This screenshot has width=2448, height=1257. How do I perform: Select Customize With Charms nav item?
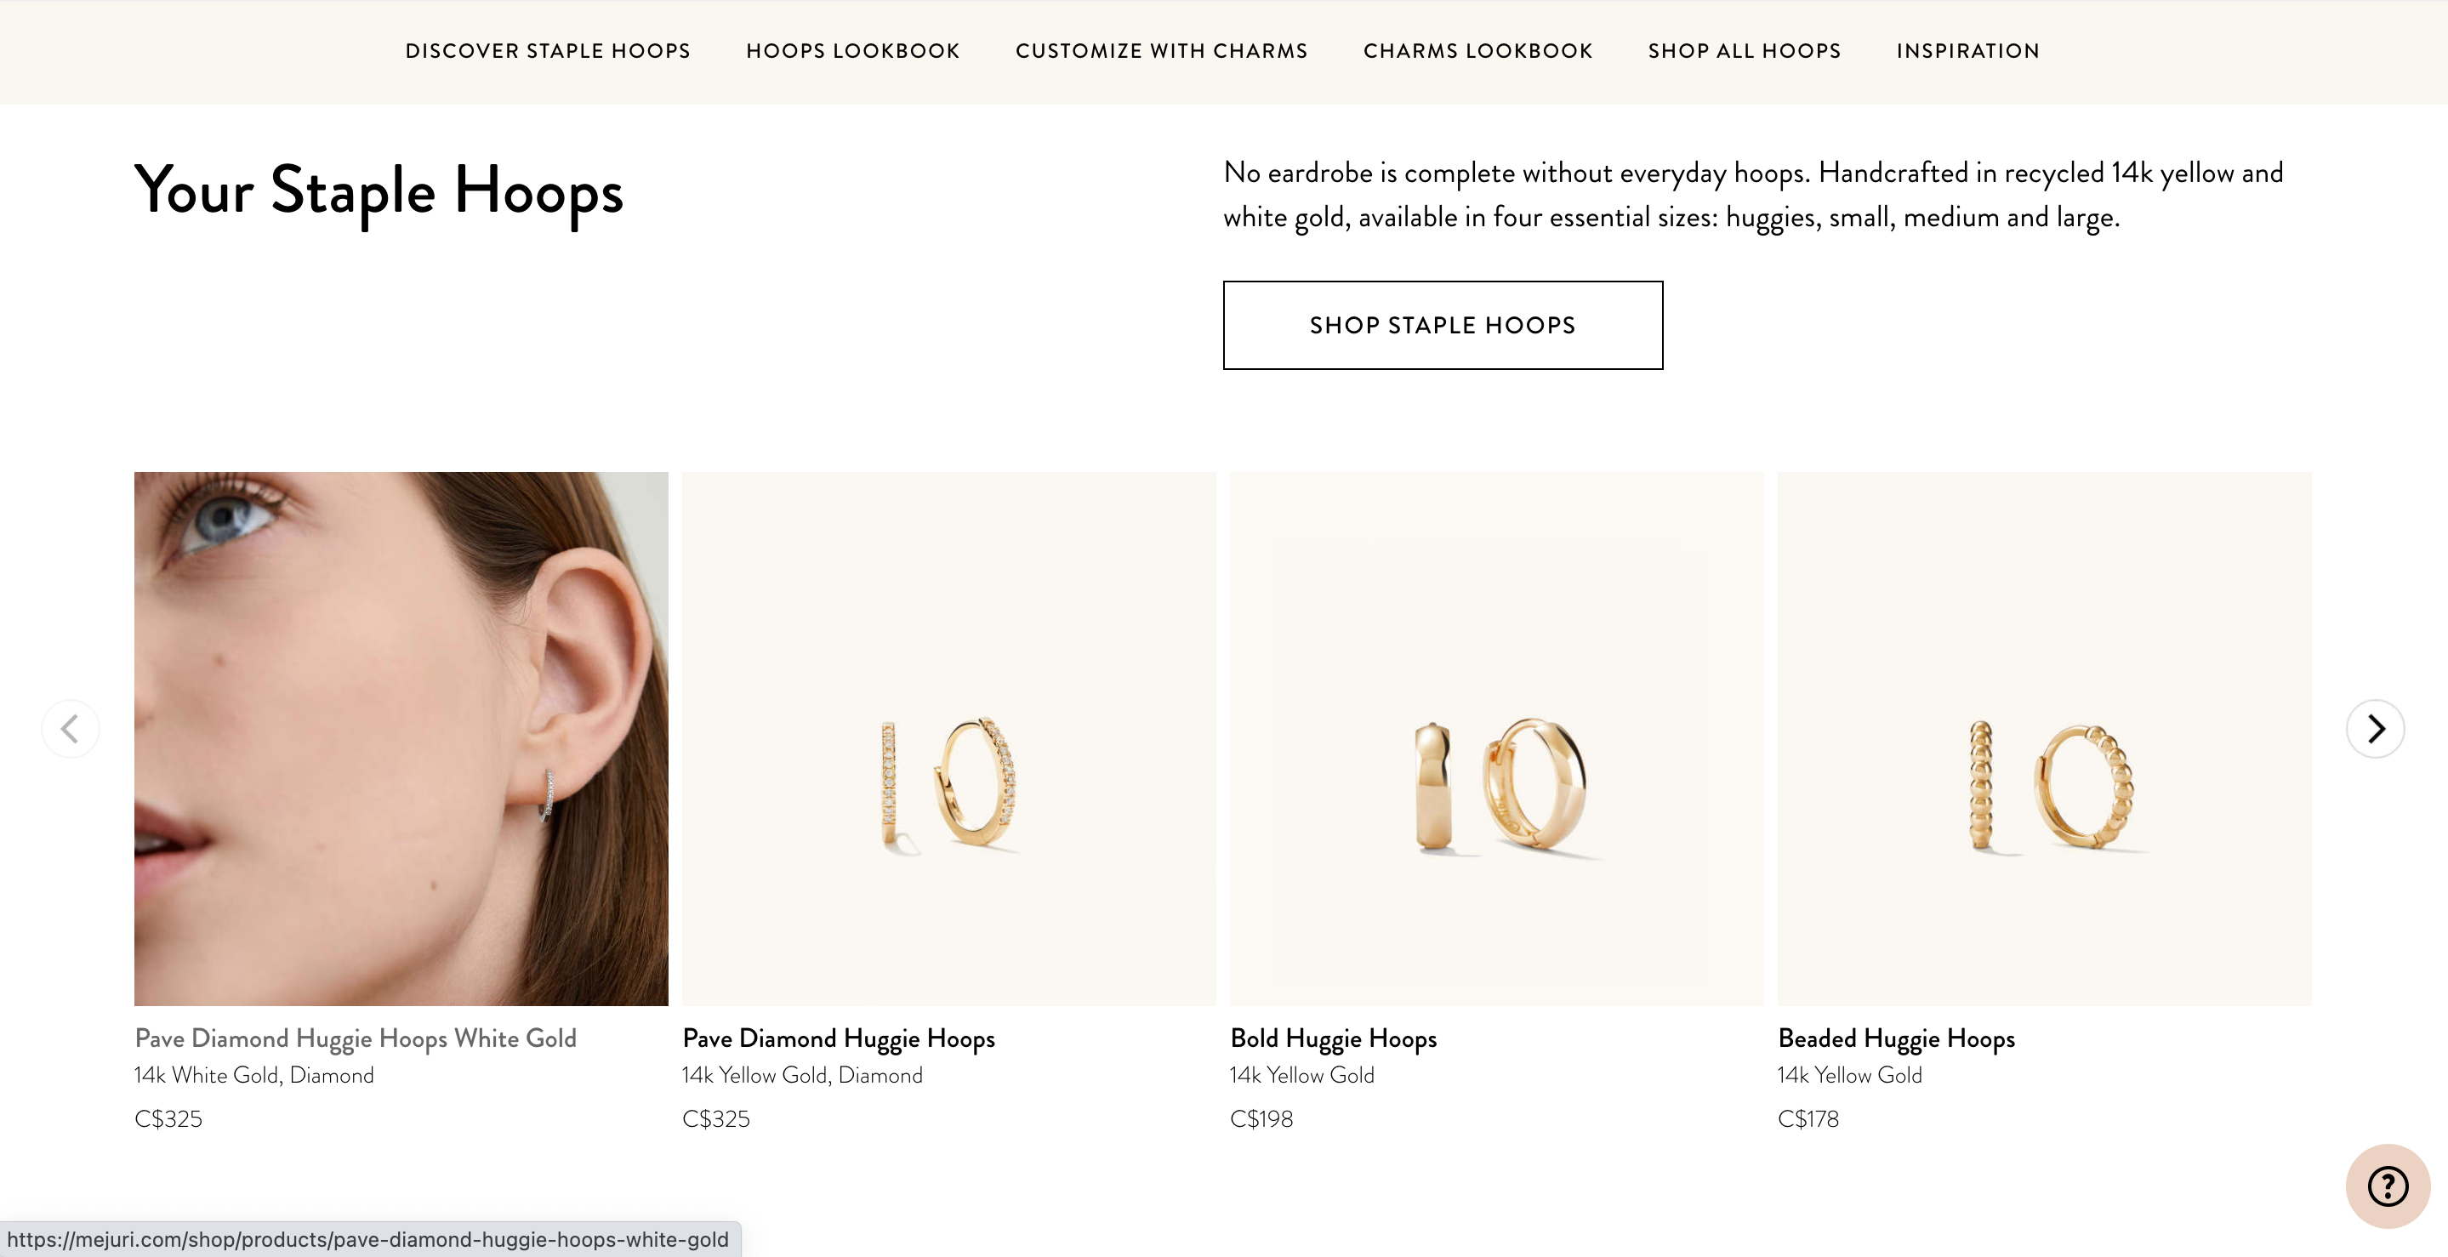point(1161,51)
